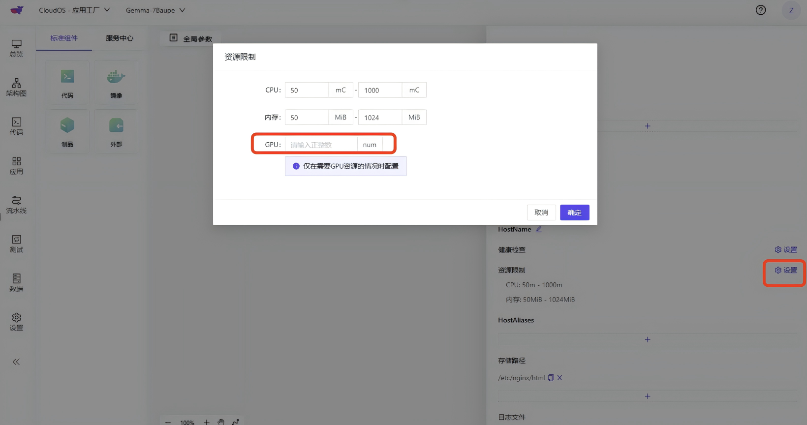Expand the CloudOS - 应用工厂 dropdown
This screenshot has height=425, width=807.
pyautogui.click(x=74, y=10)
